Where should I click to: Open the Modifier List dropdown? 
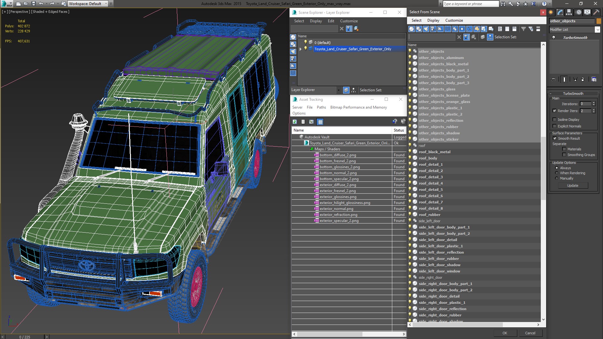coord(597,30)
